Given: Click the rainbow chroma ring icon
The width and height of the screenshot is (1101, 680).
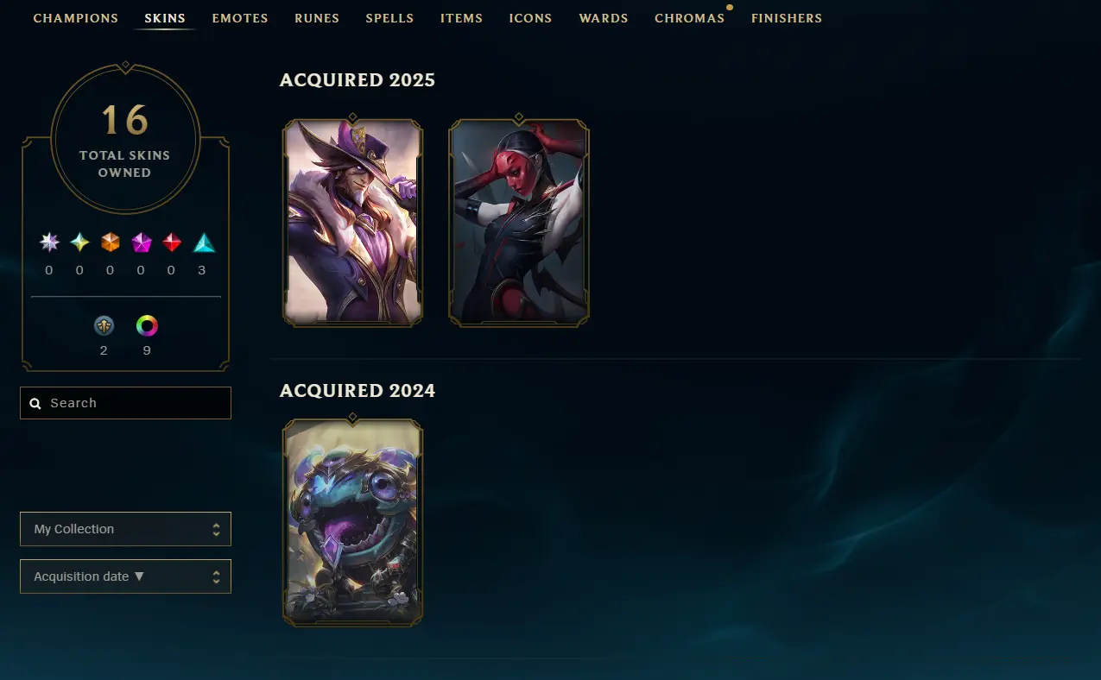Looking at the screenshot, I should pyautogui.click(x=148, y=326).
